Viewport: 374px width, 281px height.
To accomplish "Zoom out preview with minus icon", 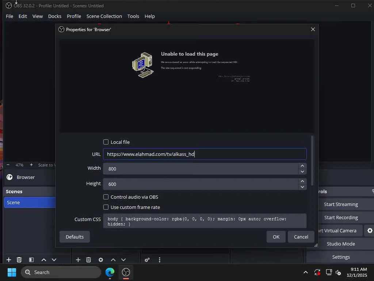I will (x=8, y=165).
